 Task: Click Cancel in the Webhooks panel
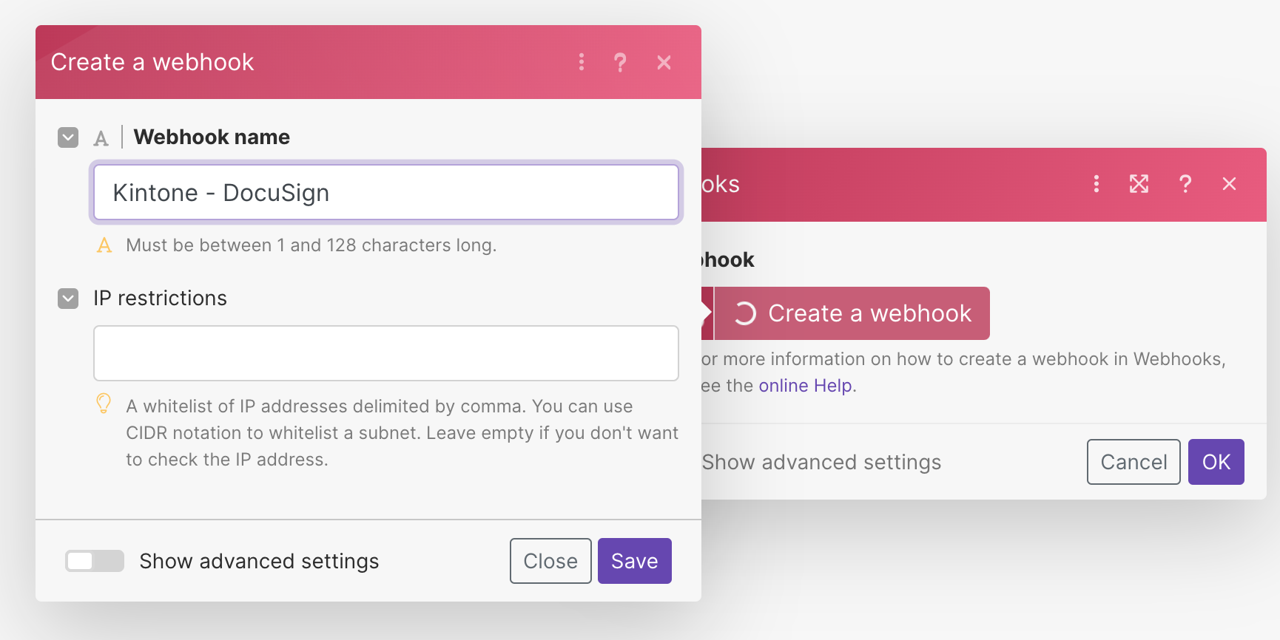tap(1133, 462)
